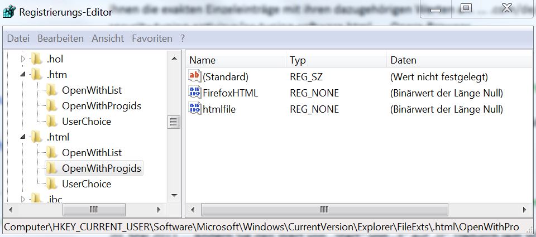Click the FirefoxHTML binary value icon
The width and height of the screenshot is (536, 237).
click(x=195, y=93)
